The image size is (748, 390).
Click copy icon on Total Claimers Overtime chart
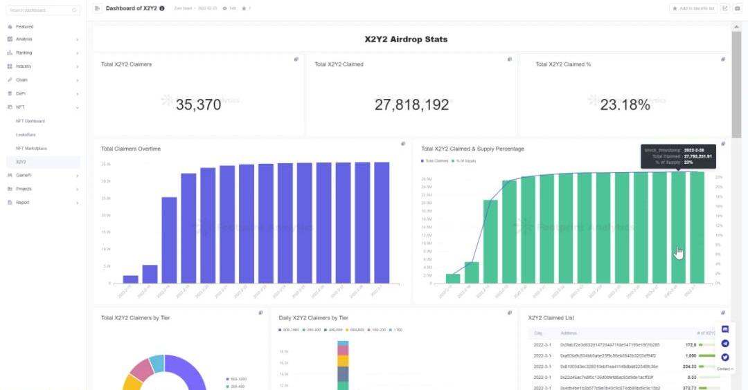(x=403, y=144)
